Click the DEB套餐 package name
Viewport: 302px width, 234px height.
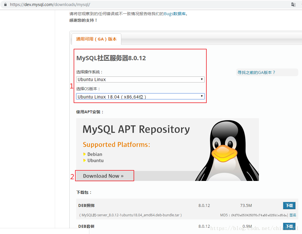click(x=86, y=226)
